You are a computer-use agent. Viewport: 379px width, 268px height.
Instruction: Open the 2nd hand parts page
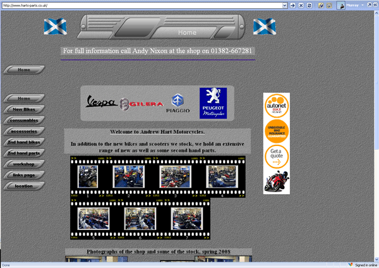pos(24,153)
